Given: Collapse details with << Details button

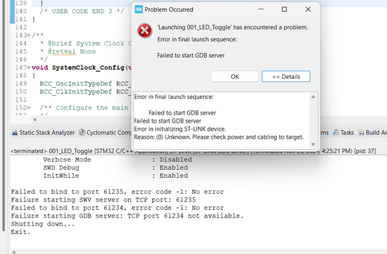Looking at the screenshot, I should click(x=286, y=77).
